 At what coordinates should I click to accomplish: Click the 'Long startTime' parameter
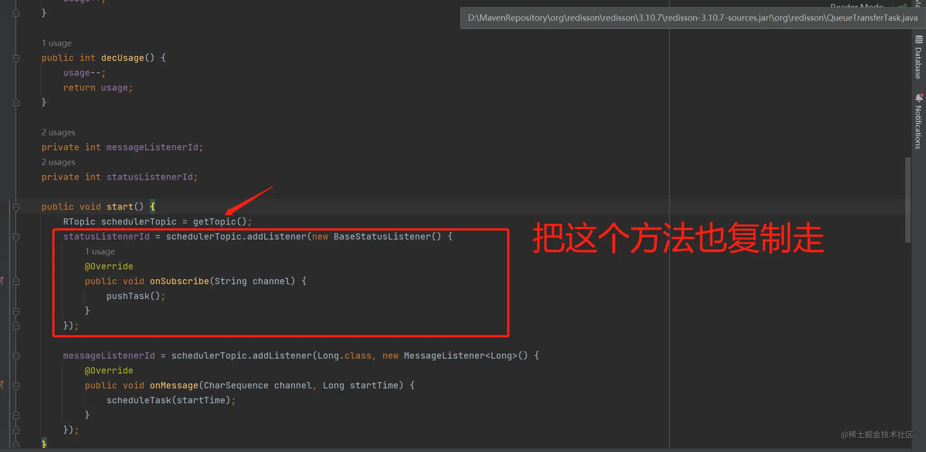click(361, 385)
